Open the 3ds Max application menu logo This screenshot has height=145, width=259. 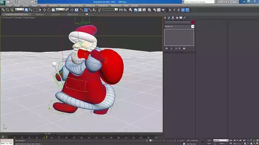tap(2, 2)
